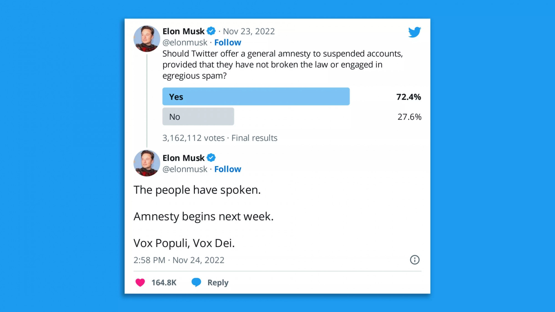Click the Reply button label

tap(218, 282)
